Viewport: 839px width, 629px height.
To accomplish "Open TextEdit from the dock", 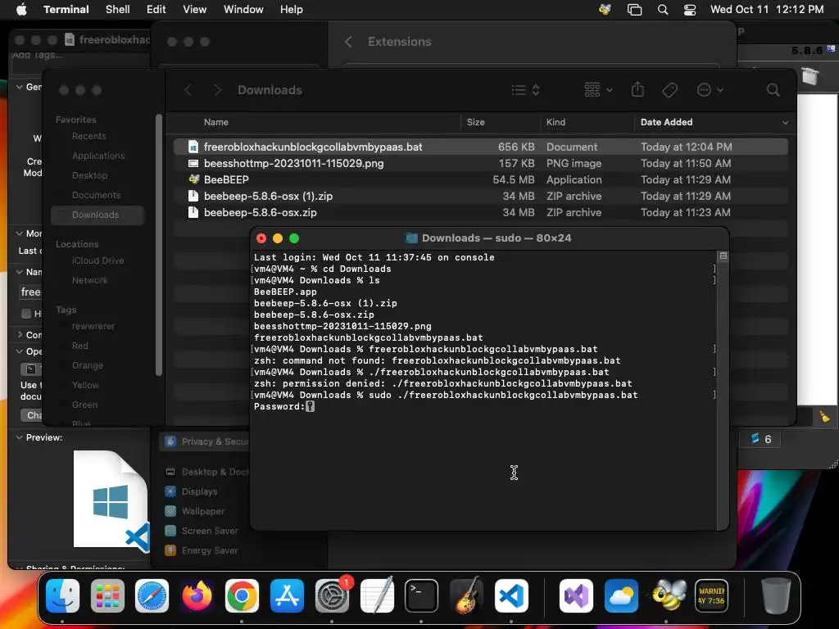I will point(377,596).
